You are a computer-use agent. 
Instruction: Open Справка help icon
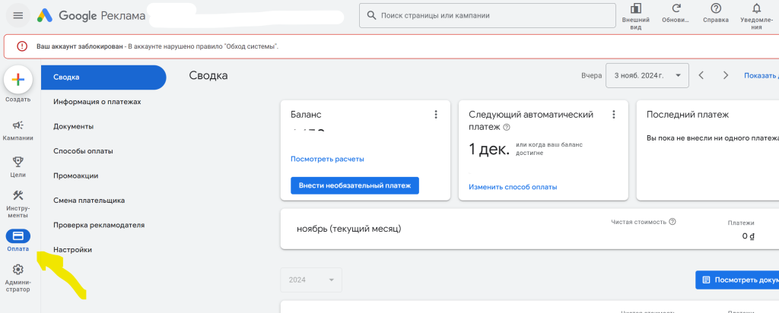pyautogui.click(x=716, y=8)
